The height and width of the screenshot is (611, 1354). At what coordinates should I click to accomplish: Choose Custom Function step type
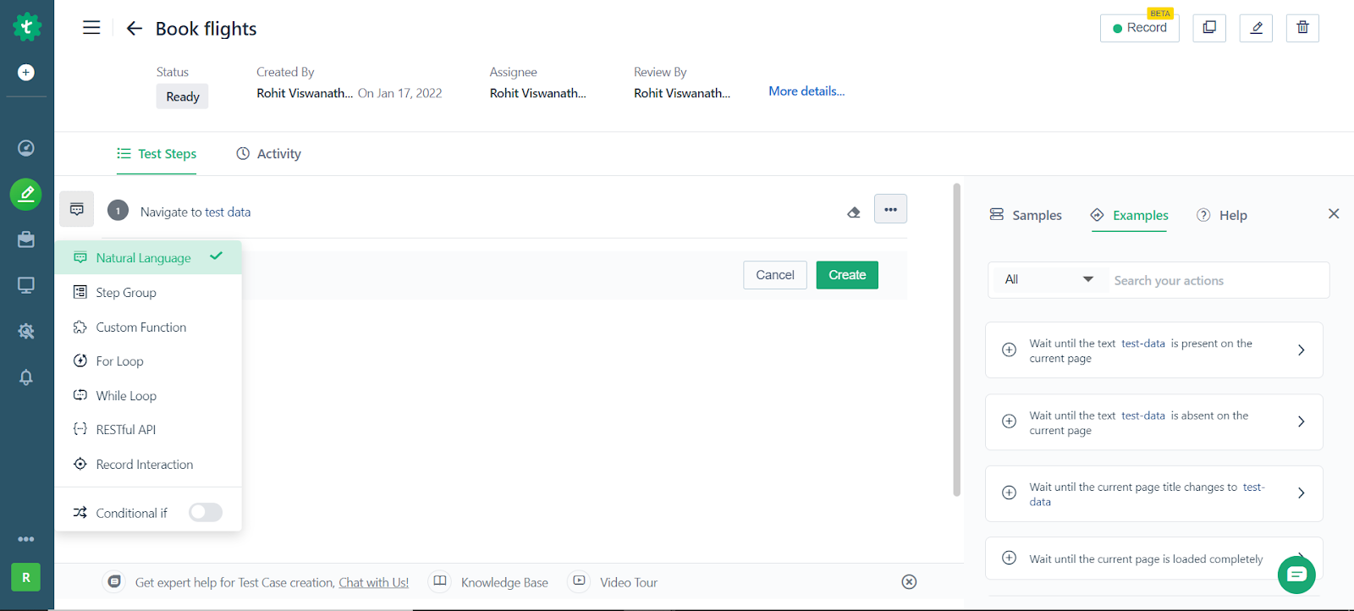(148, 328)
